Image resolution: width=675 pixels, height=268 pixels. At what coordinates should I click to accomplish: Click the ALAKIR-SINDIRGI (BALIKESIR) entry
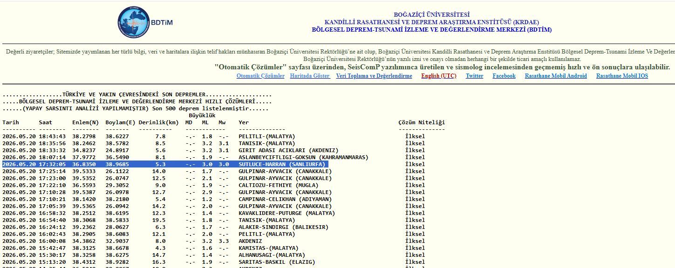click(284, 227)
